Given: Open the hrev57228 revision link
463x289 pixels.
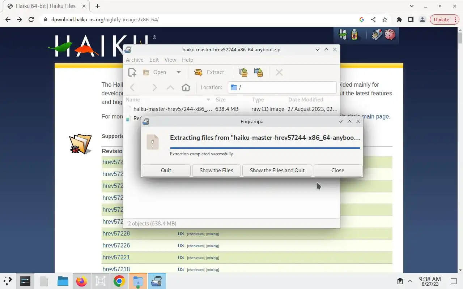Looking at the screenshot, I should pos(116,233).
